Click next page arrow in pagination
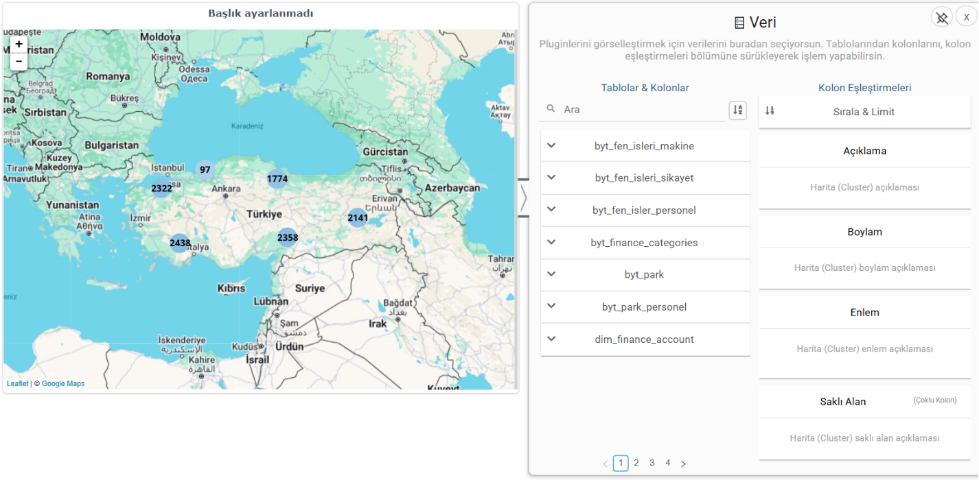Screen dimensions: 979x480 [x=683, y=464]
